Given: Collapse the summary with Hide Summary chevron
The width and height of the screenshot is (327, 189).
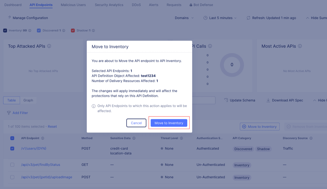Looking at the screenshot, I should (x=307, y=18).
